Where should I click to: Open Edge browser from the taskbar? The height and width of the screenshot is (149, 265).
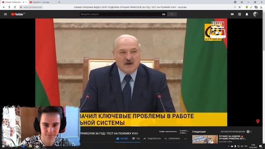tap(24, 147)
